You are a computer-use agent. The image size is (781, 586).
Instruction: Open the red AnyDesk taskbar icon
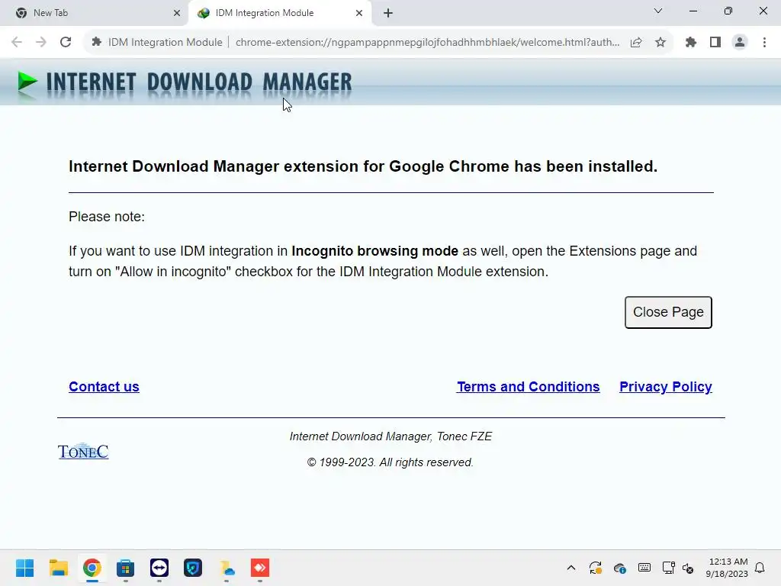coord(260,568)
